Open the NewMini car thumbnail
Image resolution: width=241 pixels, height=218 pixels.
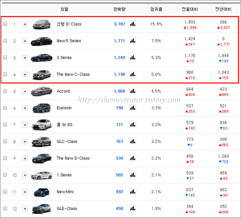tap(42, 192)
